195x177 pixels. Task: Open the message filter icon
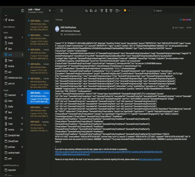coord(50,11)
